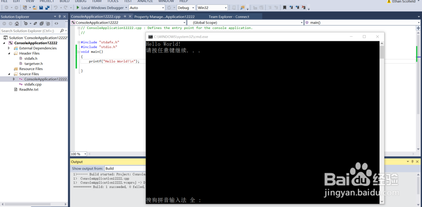Viewport: 422px width, 207px height.
Task: Click the warning notification icon beside Ethan Scofield
Action: (389, 1)
